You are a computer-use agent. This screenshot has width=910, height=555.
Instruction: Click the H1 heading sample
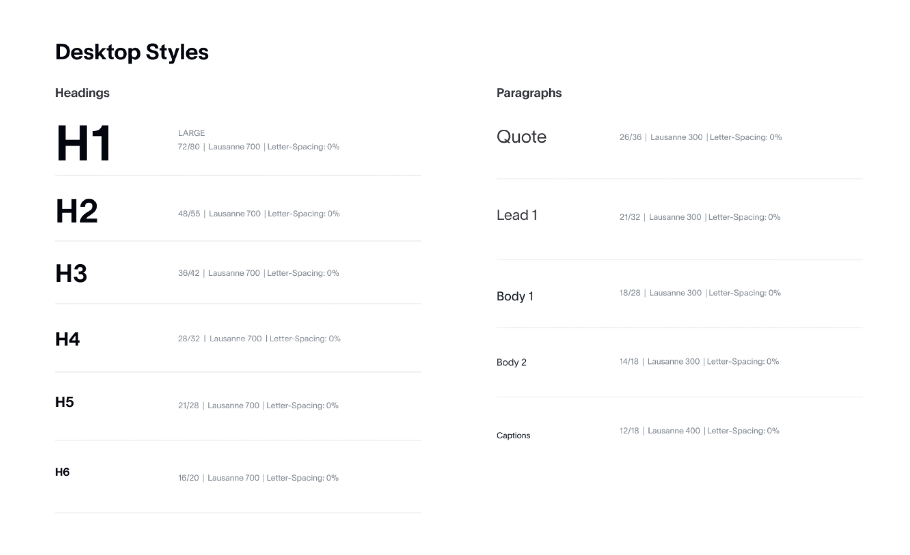pos(83,143)
